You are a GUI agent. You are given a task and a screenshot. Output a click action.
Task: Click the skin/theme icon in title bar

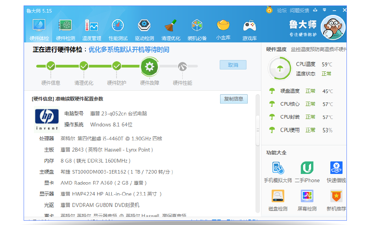coord(315,10)
